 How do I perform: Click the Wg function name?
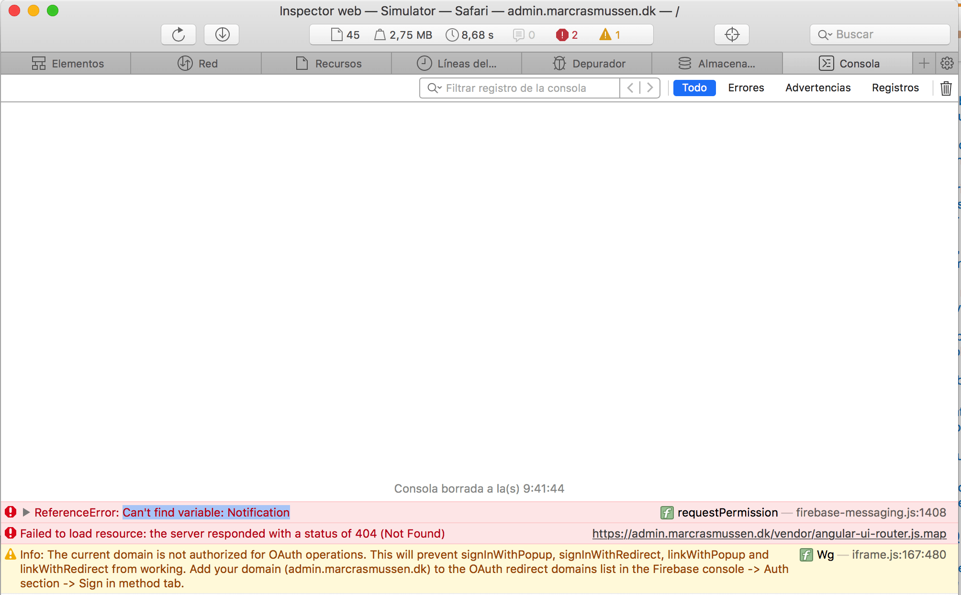click(x=825, y=555)
